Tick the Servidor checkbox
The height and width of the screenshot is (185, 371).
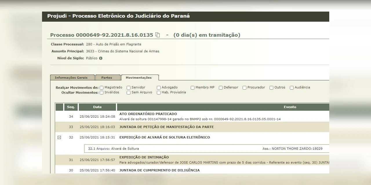pos(128,88)
